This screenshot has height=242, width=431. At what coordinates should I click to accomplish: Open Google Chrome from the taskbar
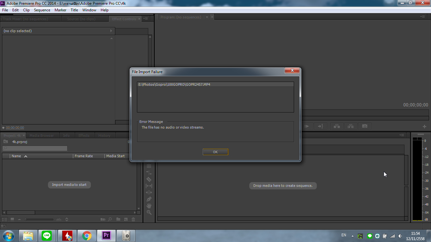pyautogui.click(x=87, y=236)
